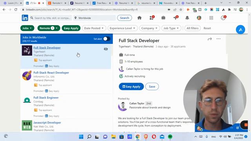The width and height of the screenshot is (251, 141).
Task: Click the LinkedIn logo
Action: click(25, 18)
